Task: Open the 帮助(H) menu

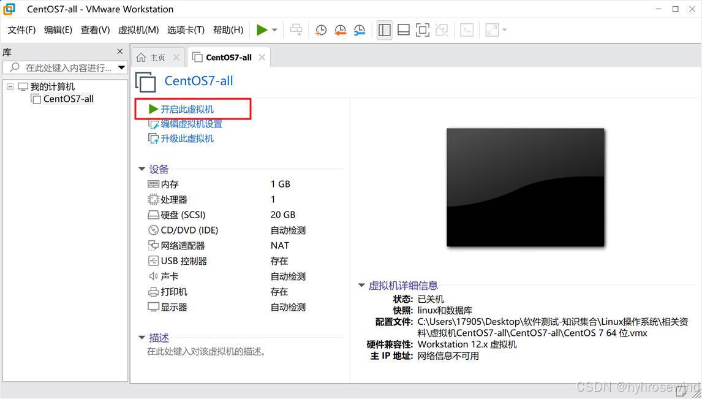Action: (228, 30)
